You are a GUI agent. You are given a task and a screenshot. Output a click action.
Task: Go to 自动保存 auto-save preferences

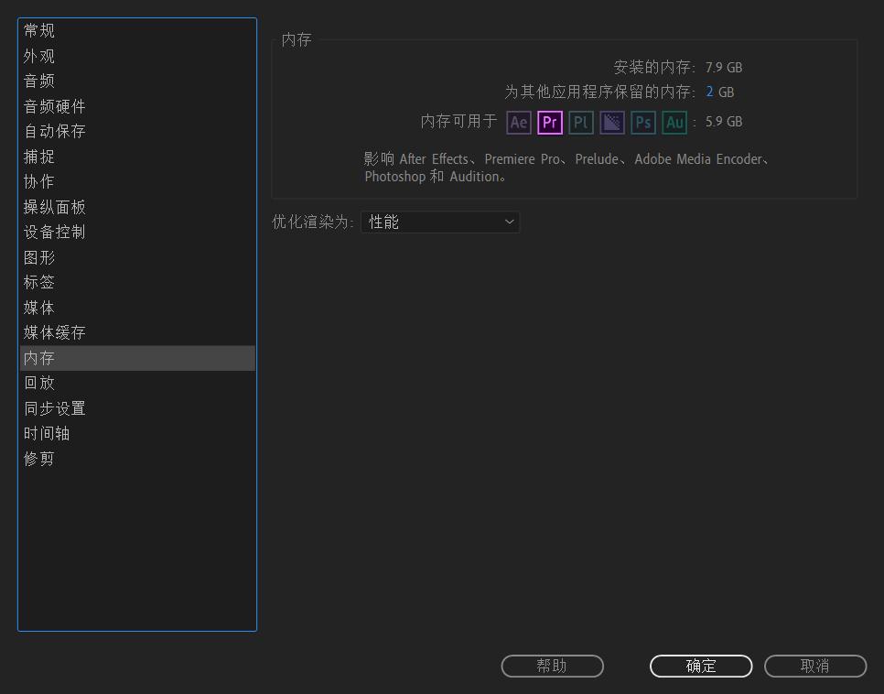(53, 131)
